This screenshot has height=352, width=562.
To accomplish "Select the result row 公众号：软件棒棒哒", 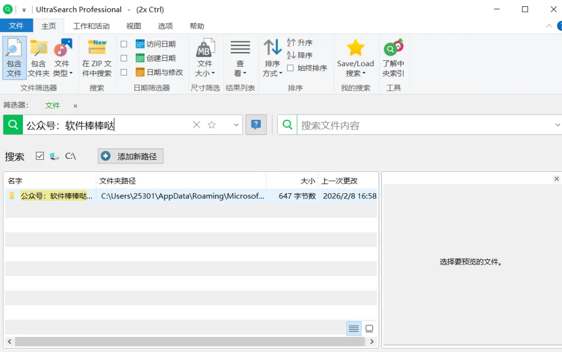I will (x=191, y=196).
